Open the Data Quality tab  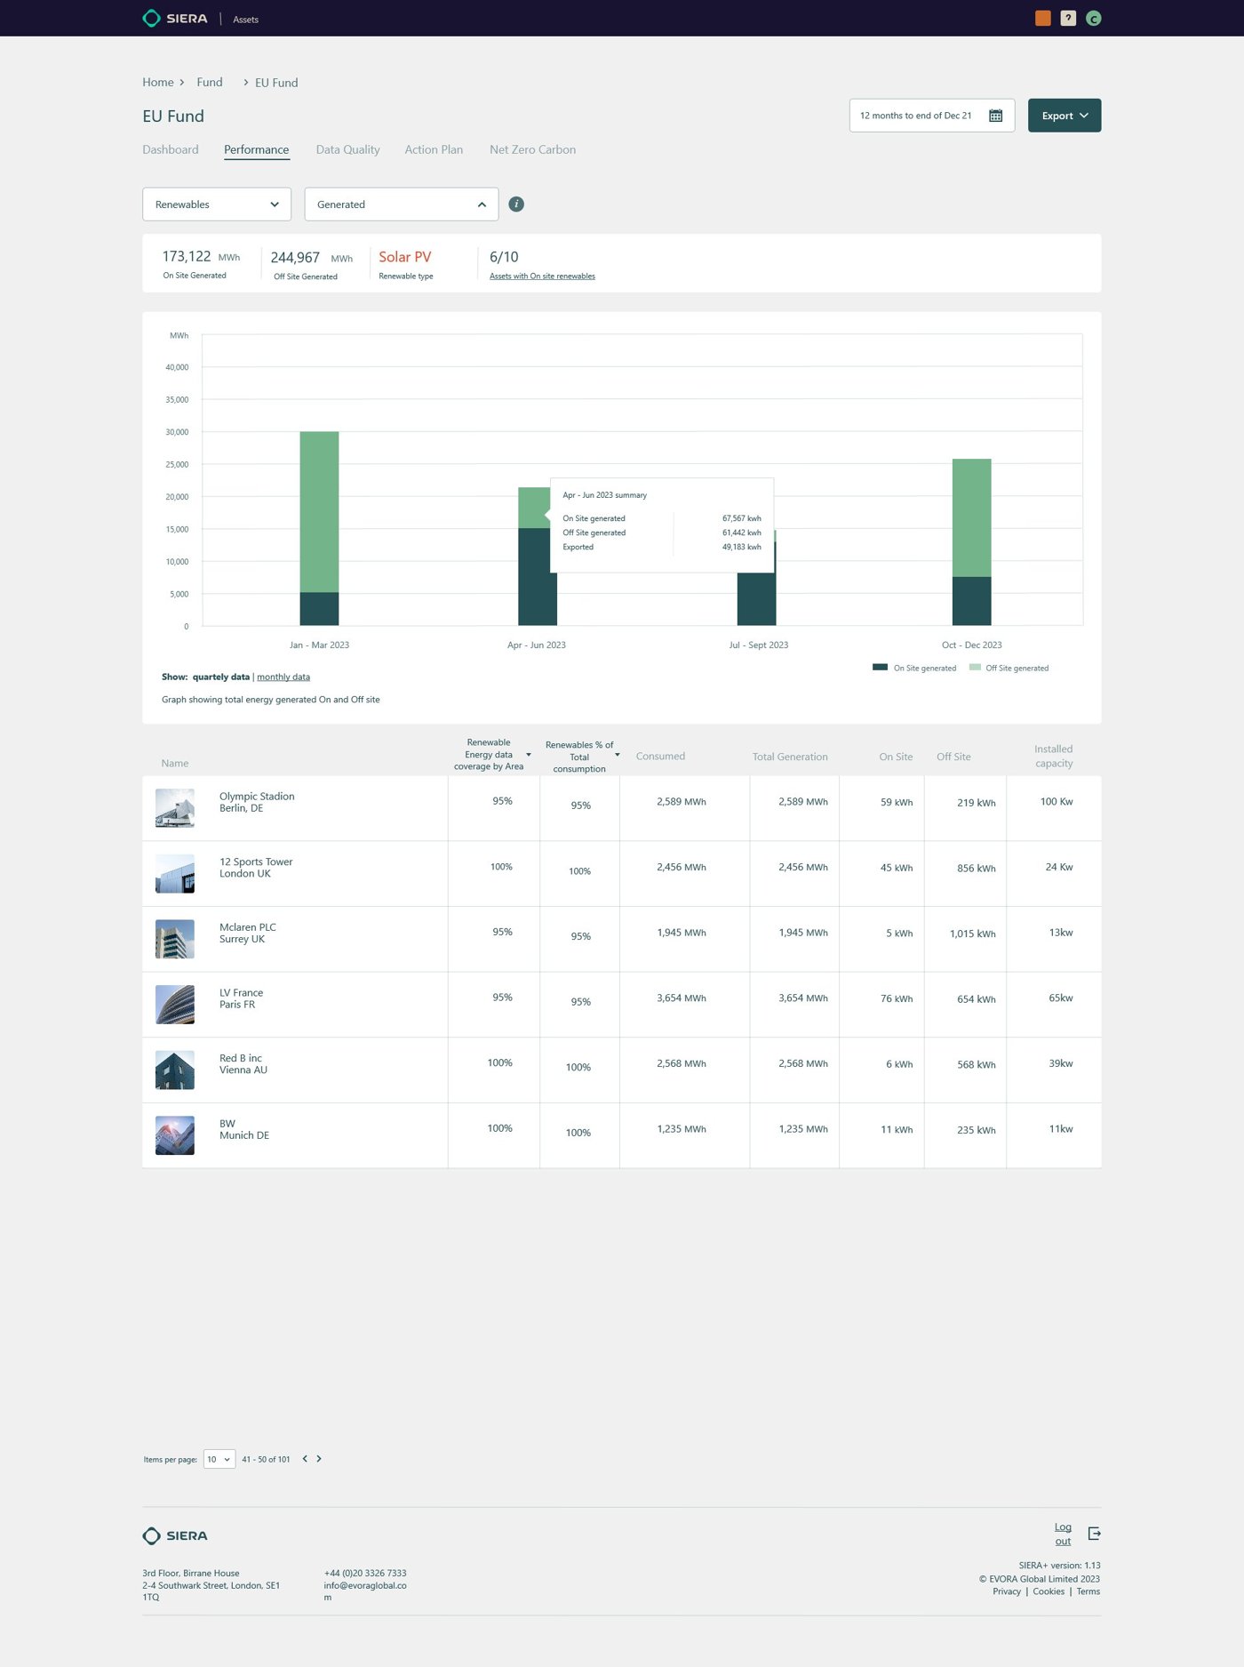347,149
